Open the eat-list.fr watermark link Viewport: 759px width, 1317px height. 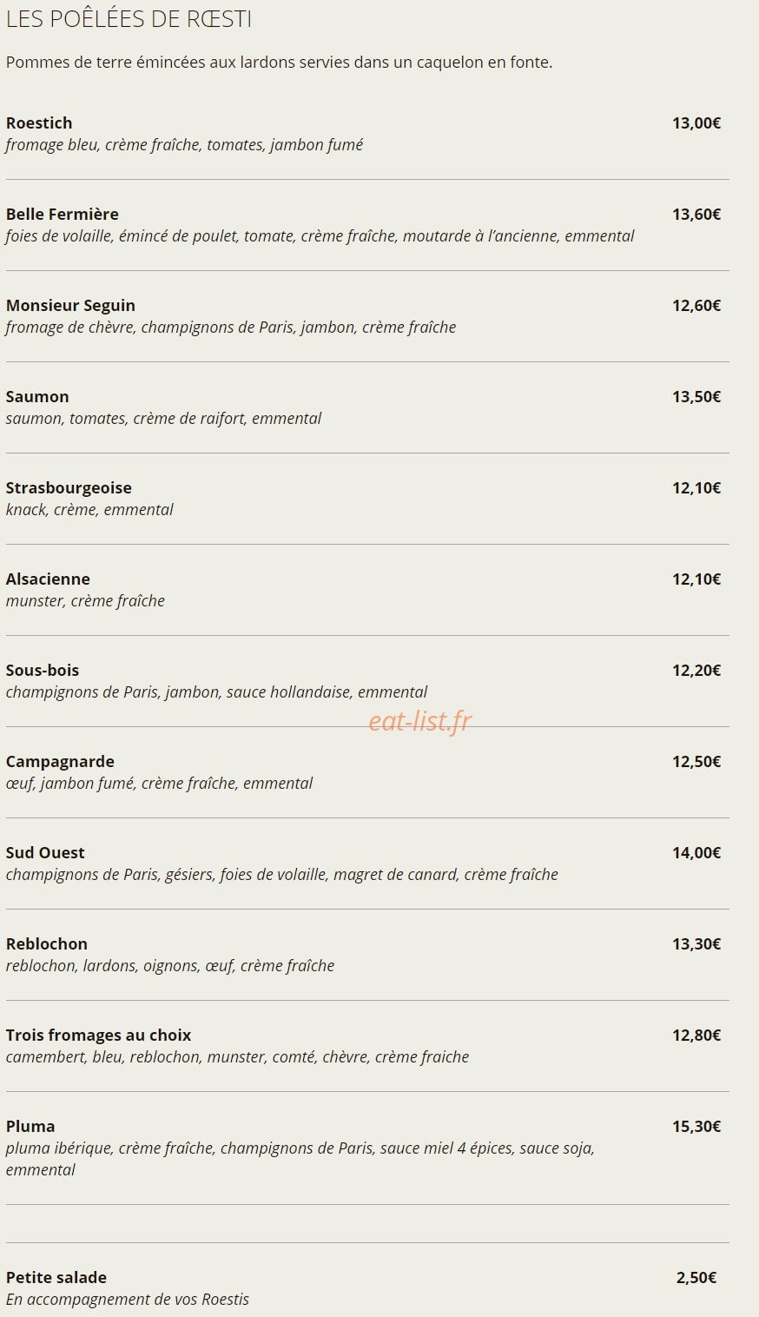pos(419,720)
